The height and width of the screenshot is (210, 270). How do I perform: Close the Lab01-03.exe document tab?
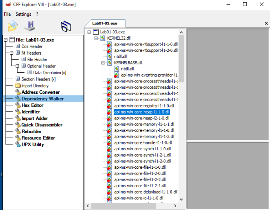266,23
